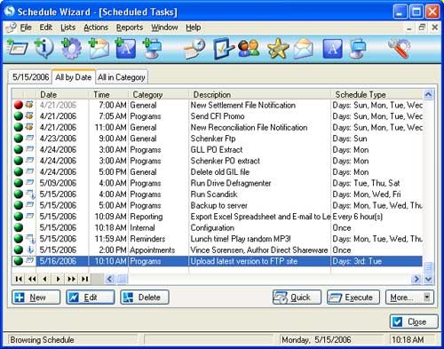Click the green status ball for Configuration row
Screen dimensions: 444x349
coord(19,228)
